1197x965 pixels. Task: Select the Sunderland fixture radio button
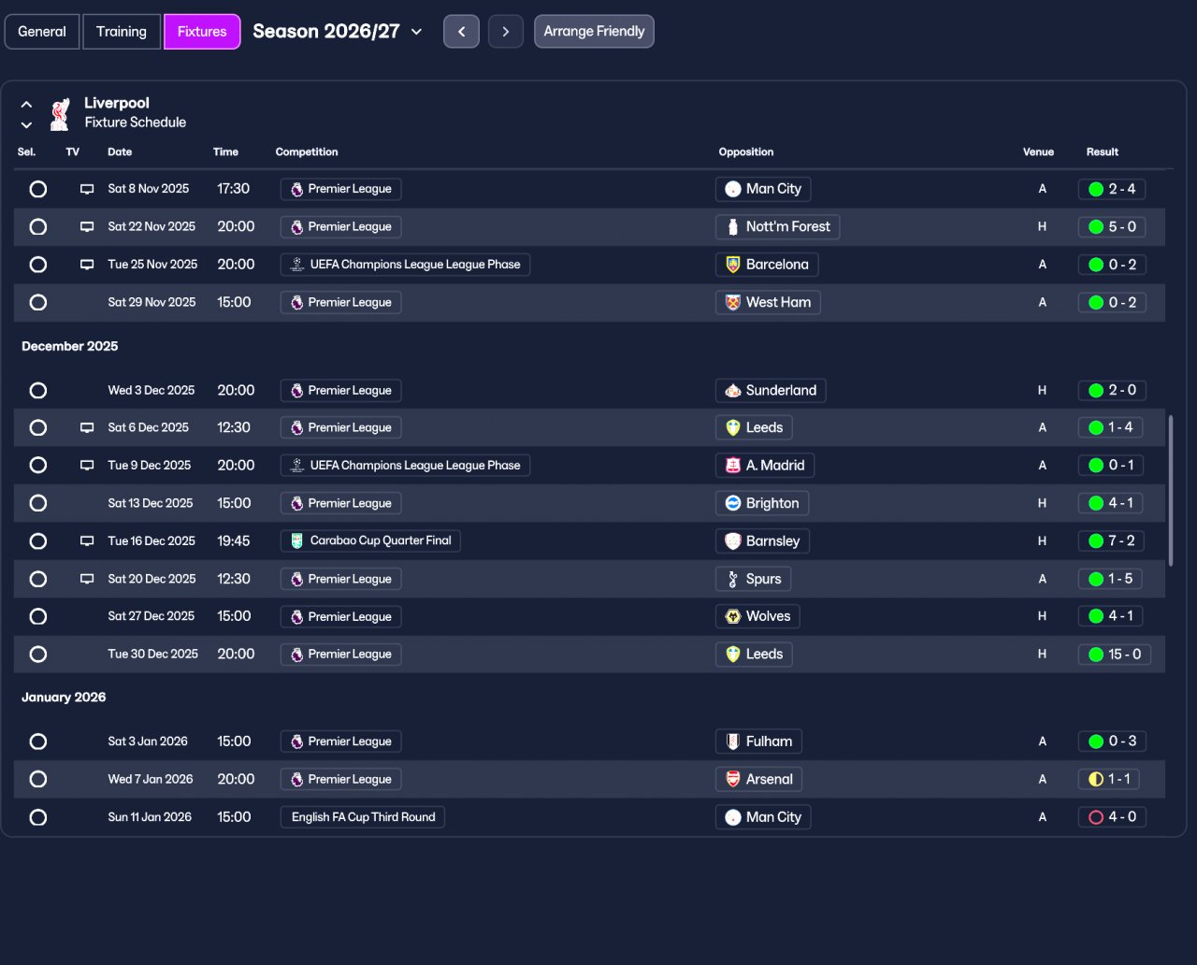click(38, 390)
